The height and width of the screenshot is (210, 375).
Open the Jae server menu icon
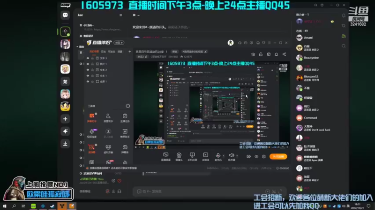click(x=121, y=15)
